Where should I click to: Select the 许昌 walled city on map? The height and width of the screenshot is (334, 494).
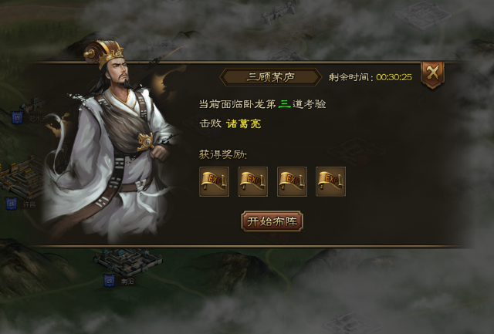click(21, 178)
